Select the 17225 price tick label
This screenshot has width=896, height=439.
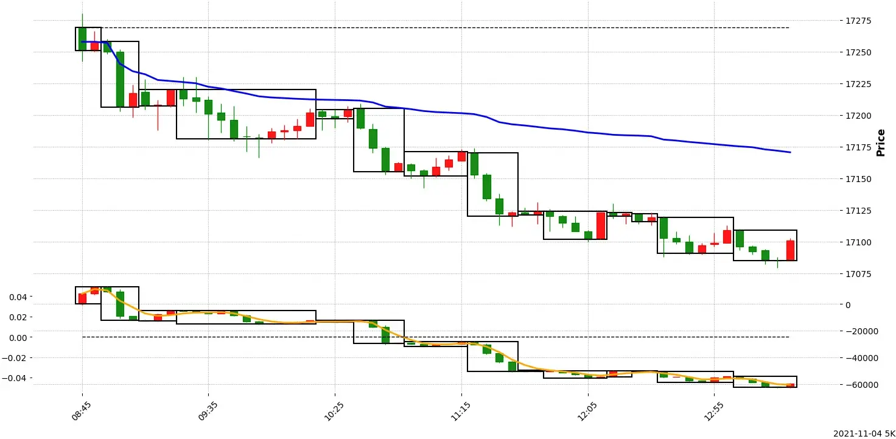[858, 84]
